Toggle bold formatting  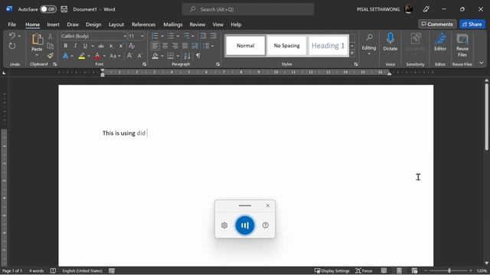click(65, 46)
